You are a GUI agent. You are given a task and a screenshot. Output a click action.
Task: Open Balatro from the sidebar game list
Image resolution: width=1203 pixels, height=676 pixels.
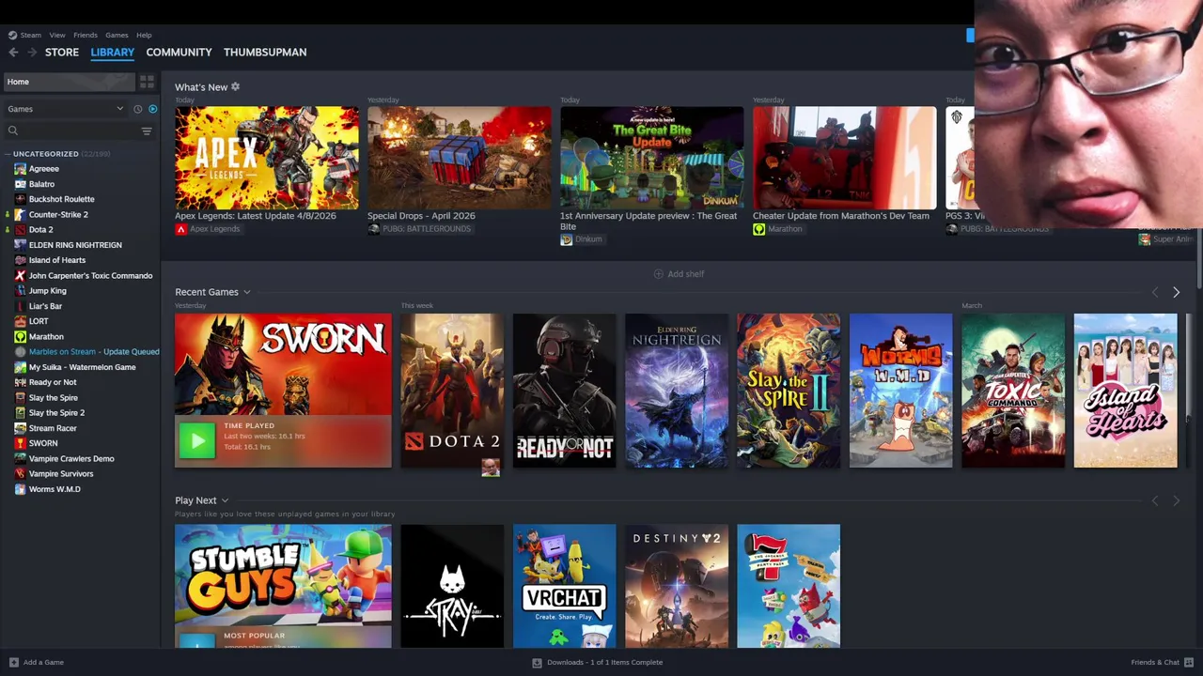click(x=41, y=184)
